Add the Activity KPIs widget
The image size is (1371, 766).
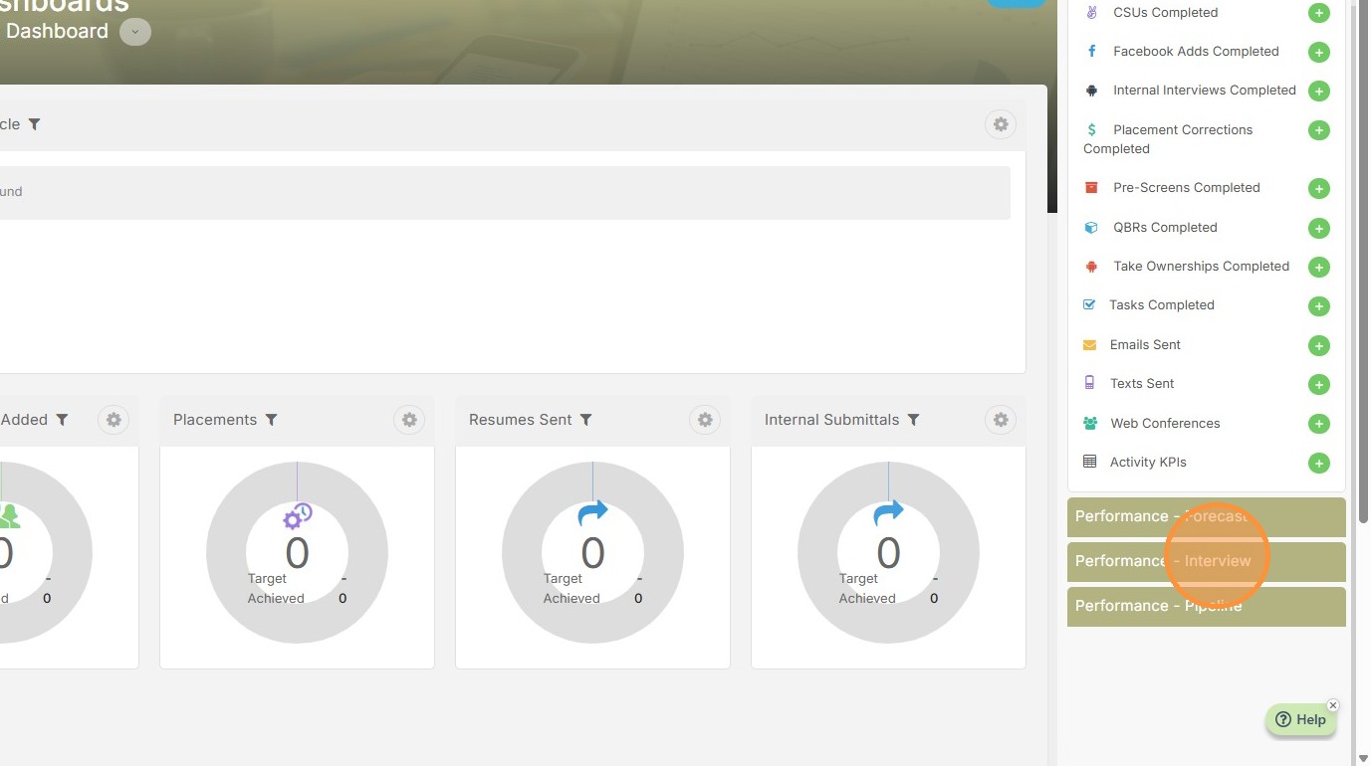click(x=1318, y=463)
